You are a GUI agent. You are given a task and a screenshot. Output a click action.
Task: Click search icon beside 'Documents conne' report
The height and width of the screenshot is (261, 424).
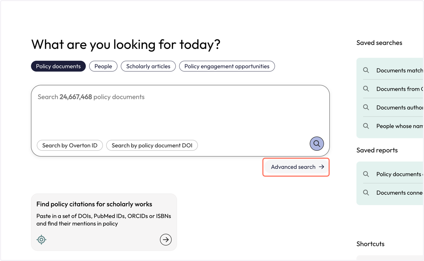[x=366, y=192]
